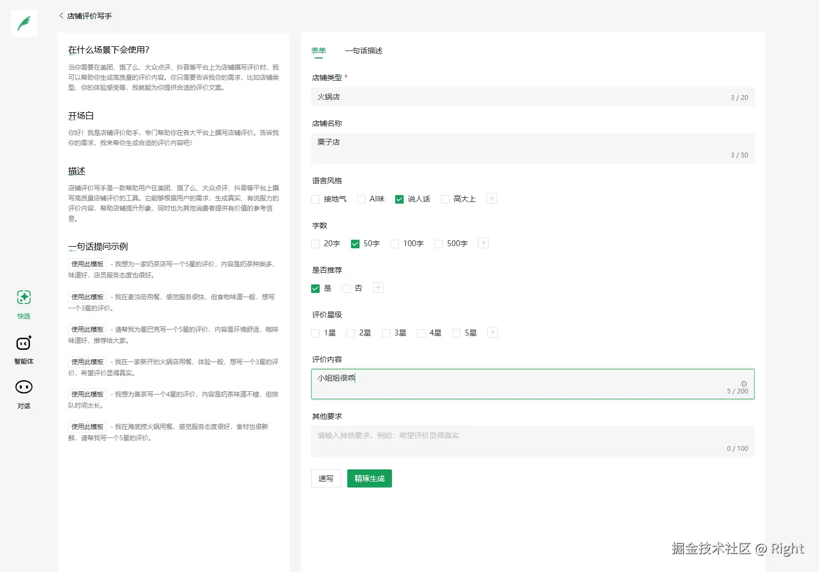The width and height of the screenshot is (819, 572).
Task: Select the 4星 rating
Action: pos(421,333)
